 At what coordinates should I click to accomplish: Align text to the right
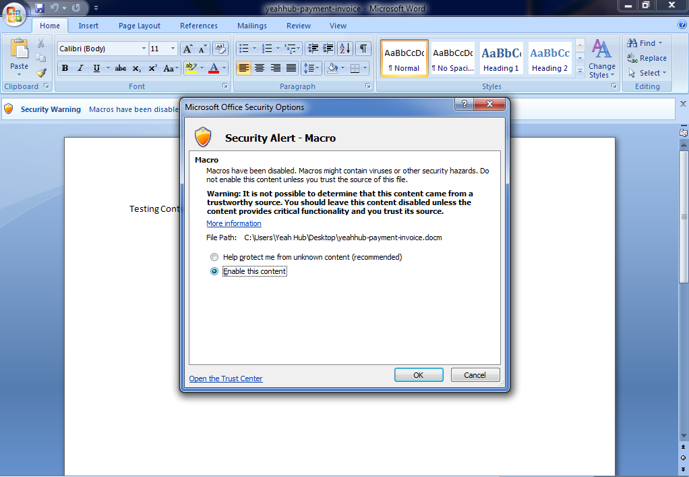click(x=276, y=68)
